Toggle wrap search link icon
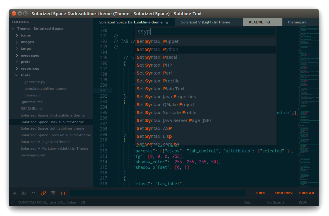Image resolution: width=329 pixels, height=216 pixels. (x=44, y=193)
